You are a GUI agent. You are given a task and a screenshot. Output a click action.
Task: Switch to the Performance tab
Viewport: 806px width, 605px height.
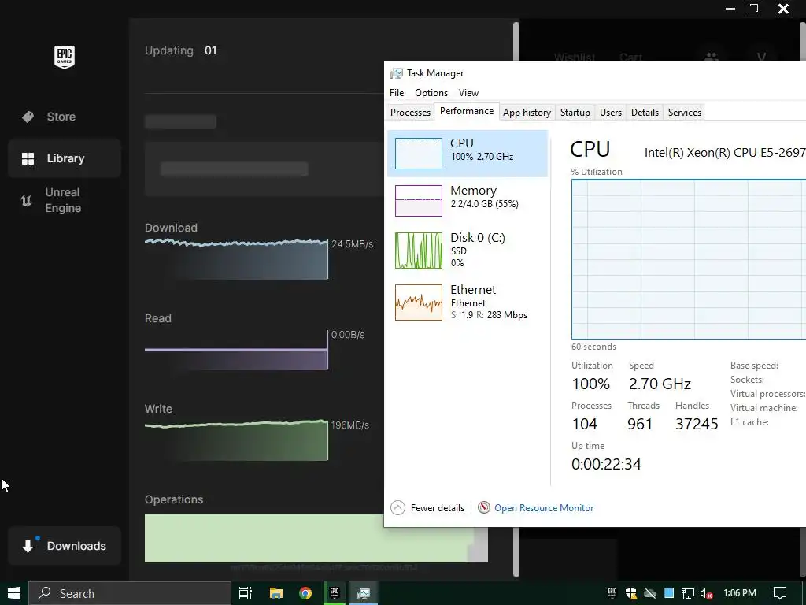pyautogui.click(x=467, y=111)
